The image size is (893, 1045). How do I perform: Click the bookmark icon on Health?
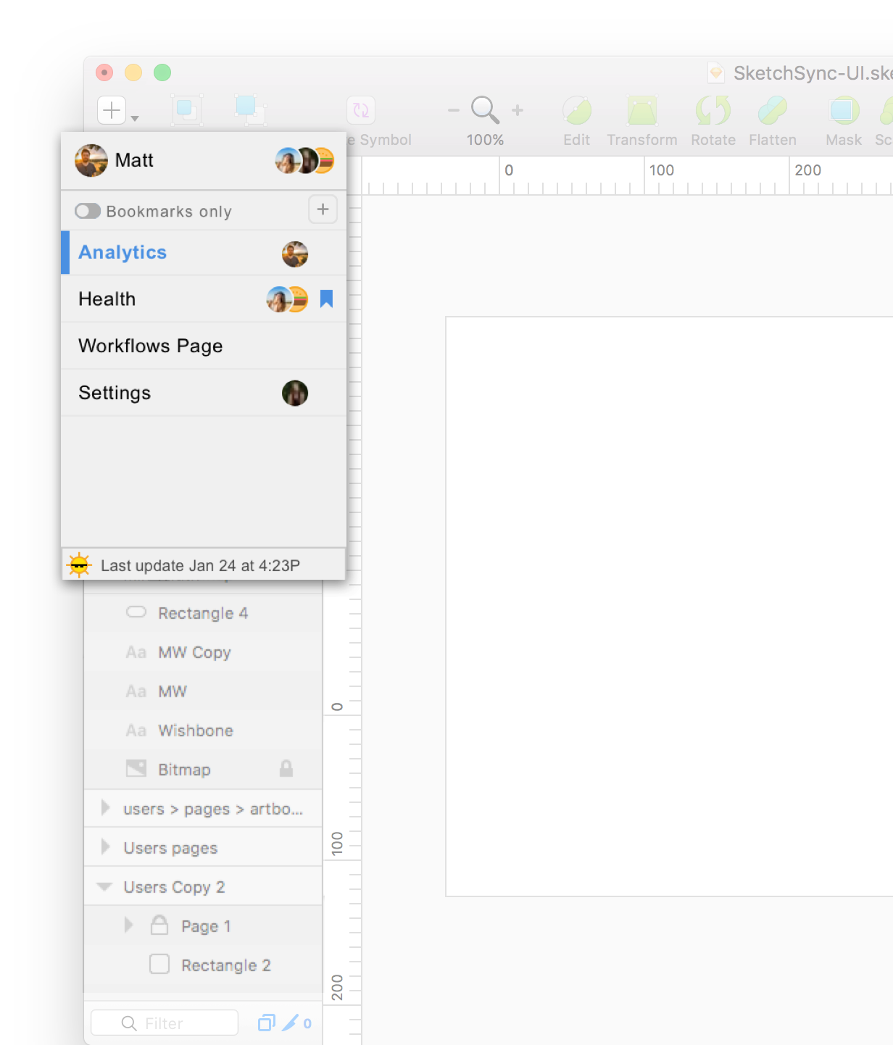326,299
